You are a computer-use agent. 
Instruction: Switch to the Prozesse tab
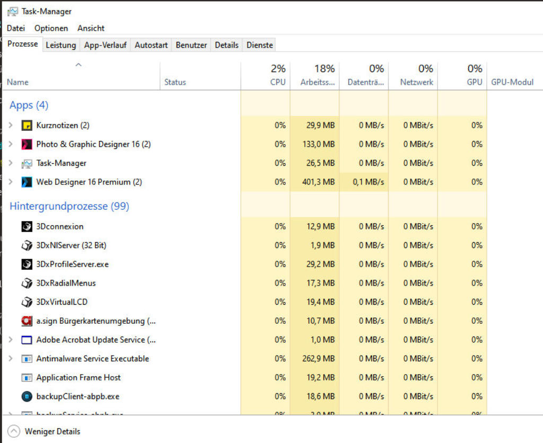(x=23, y=44)
